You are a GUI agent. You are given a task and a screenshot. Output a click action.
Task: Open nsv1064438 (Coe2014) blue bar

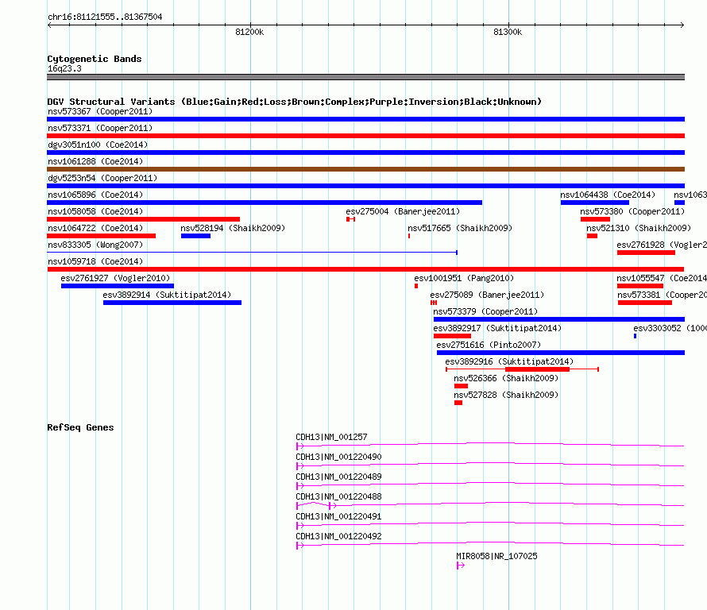[x=595, y=203]
